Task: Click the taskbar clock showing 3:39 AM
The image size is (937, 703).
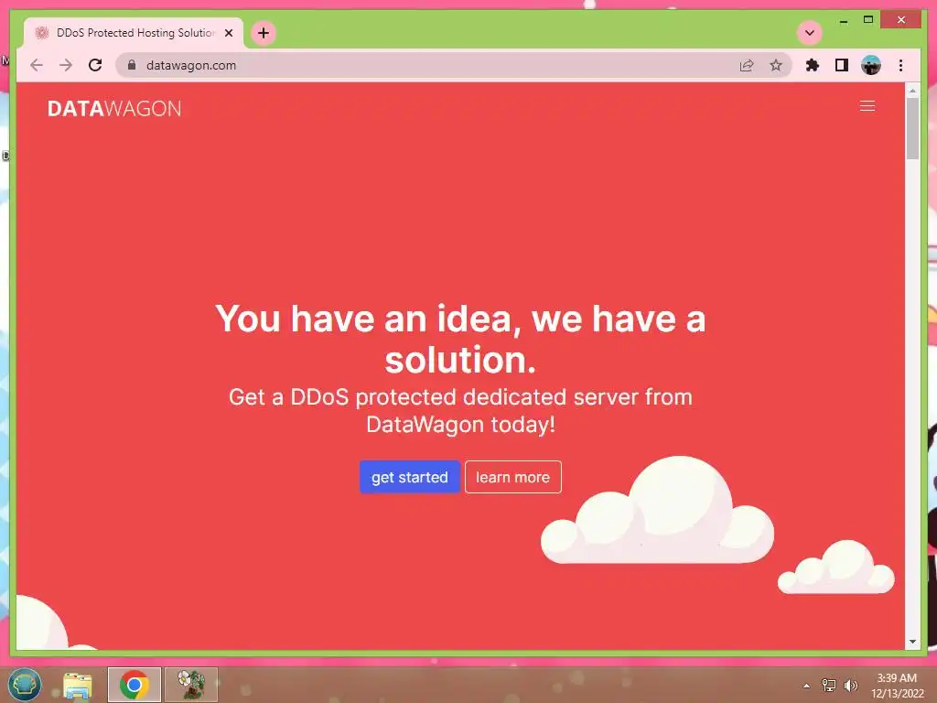Action: tap(897, 686)
